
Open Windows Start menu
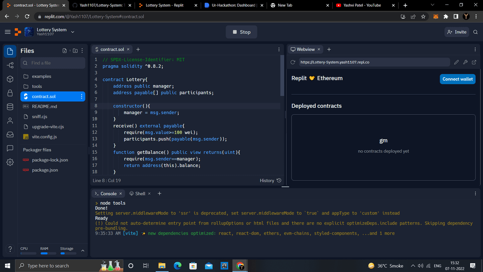tap(7, 266)
